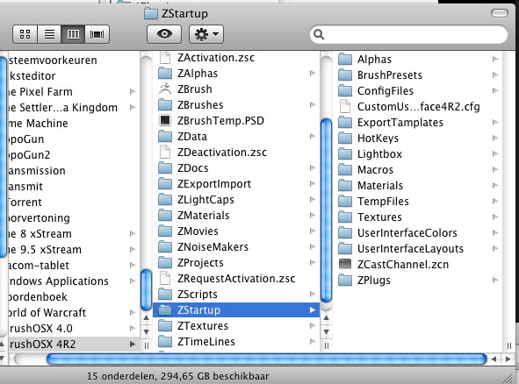Select the ZMaterials folder icon

[165, 216]
